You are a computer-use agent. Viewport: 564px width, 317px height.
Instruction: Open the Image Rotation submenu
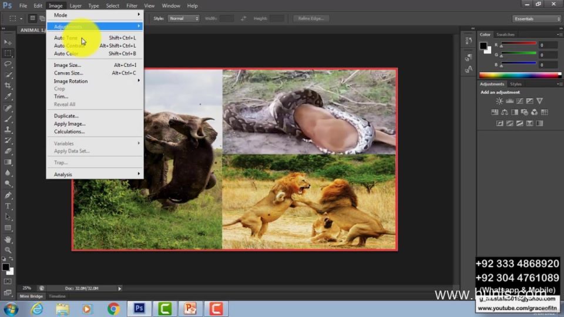pos(95,81)
